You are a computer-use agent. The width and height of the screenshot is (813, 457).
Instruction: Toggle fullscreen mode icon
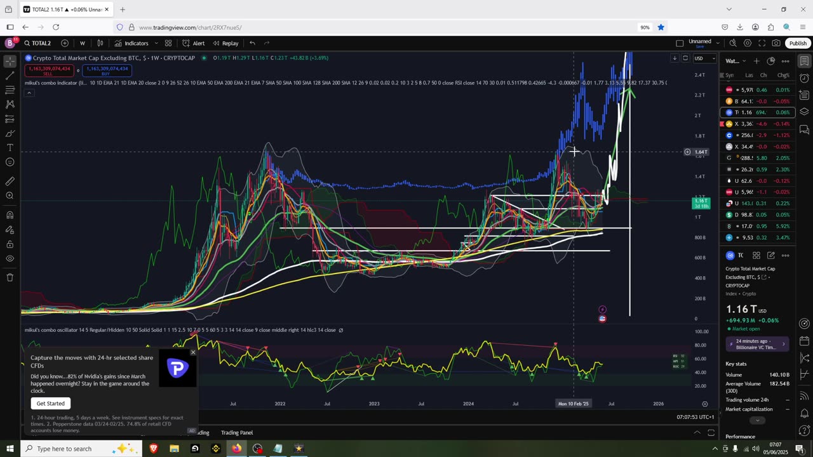pos(762,43)
